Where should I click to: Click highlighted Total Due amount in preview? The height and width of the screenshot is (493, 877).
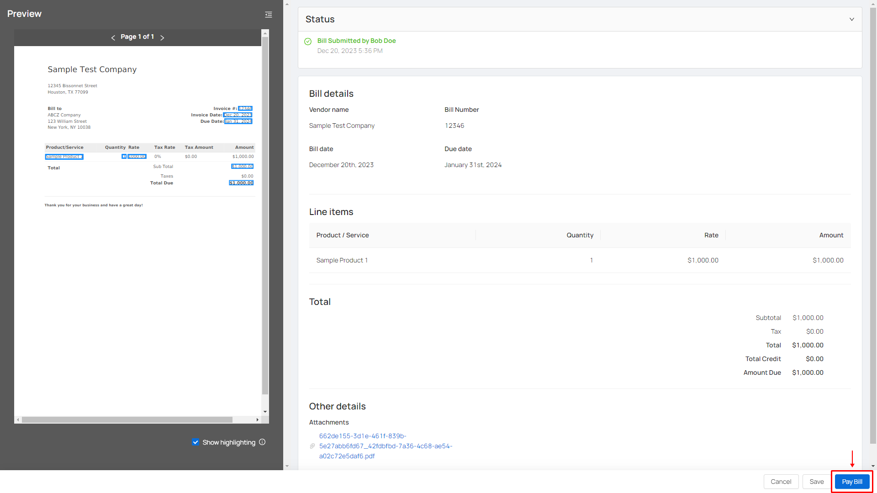point(241,183)
